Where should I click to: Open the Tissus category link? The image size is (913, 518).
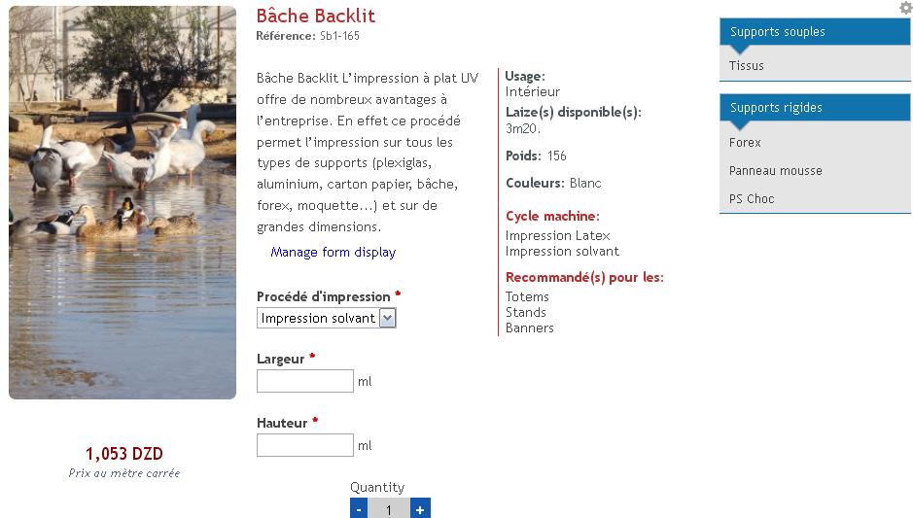click(x=747, y=66)
